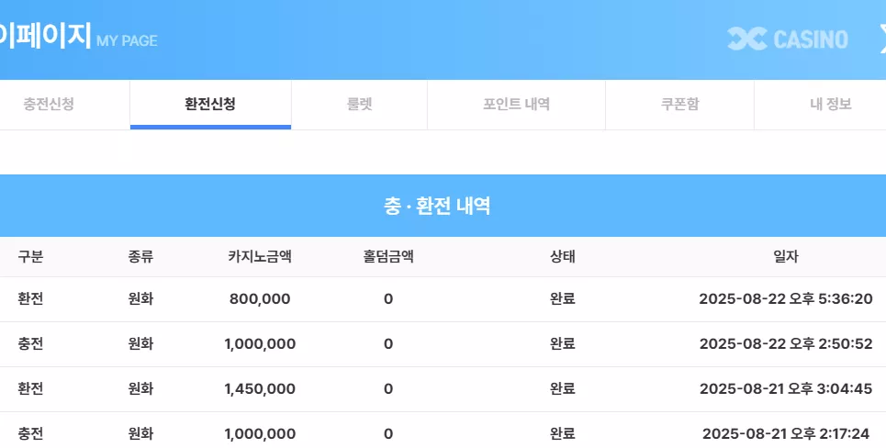Click the date 2025-08-22 오후 2:50:52
Screen dimensions: 886x448
[x=785, y=343]
